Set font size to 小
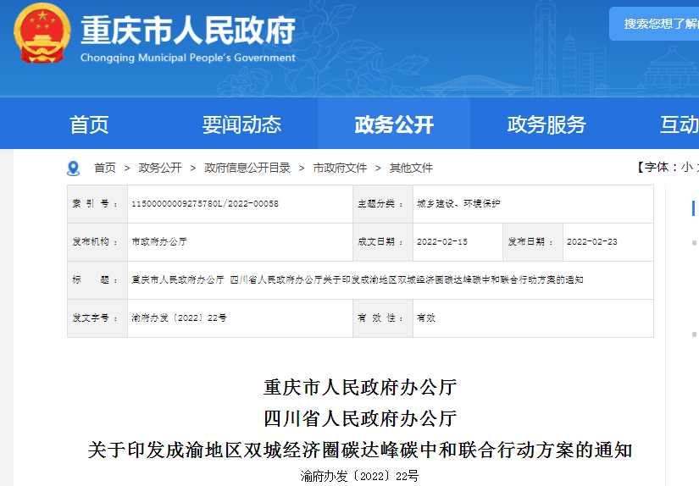This screenshot has width=699, height=486. click(x=687, y=167)
